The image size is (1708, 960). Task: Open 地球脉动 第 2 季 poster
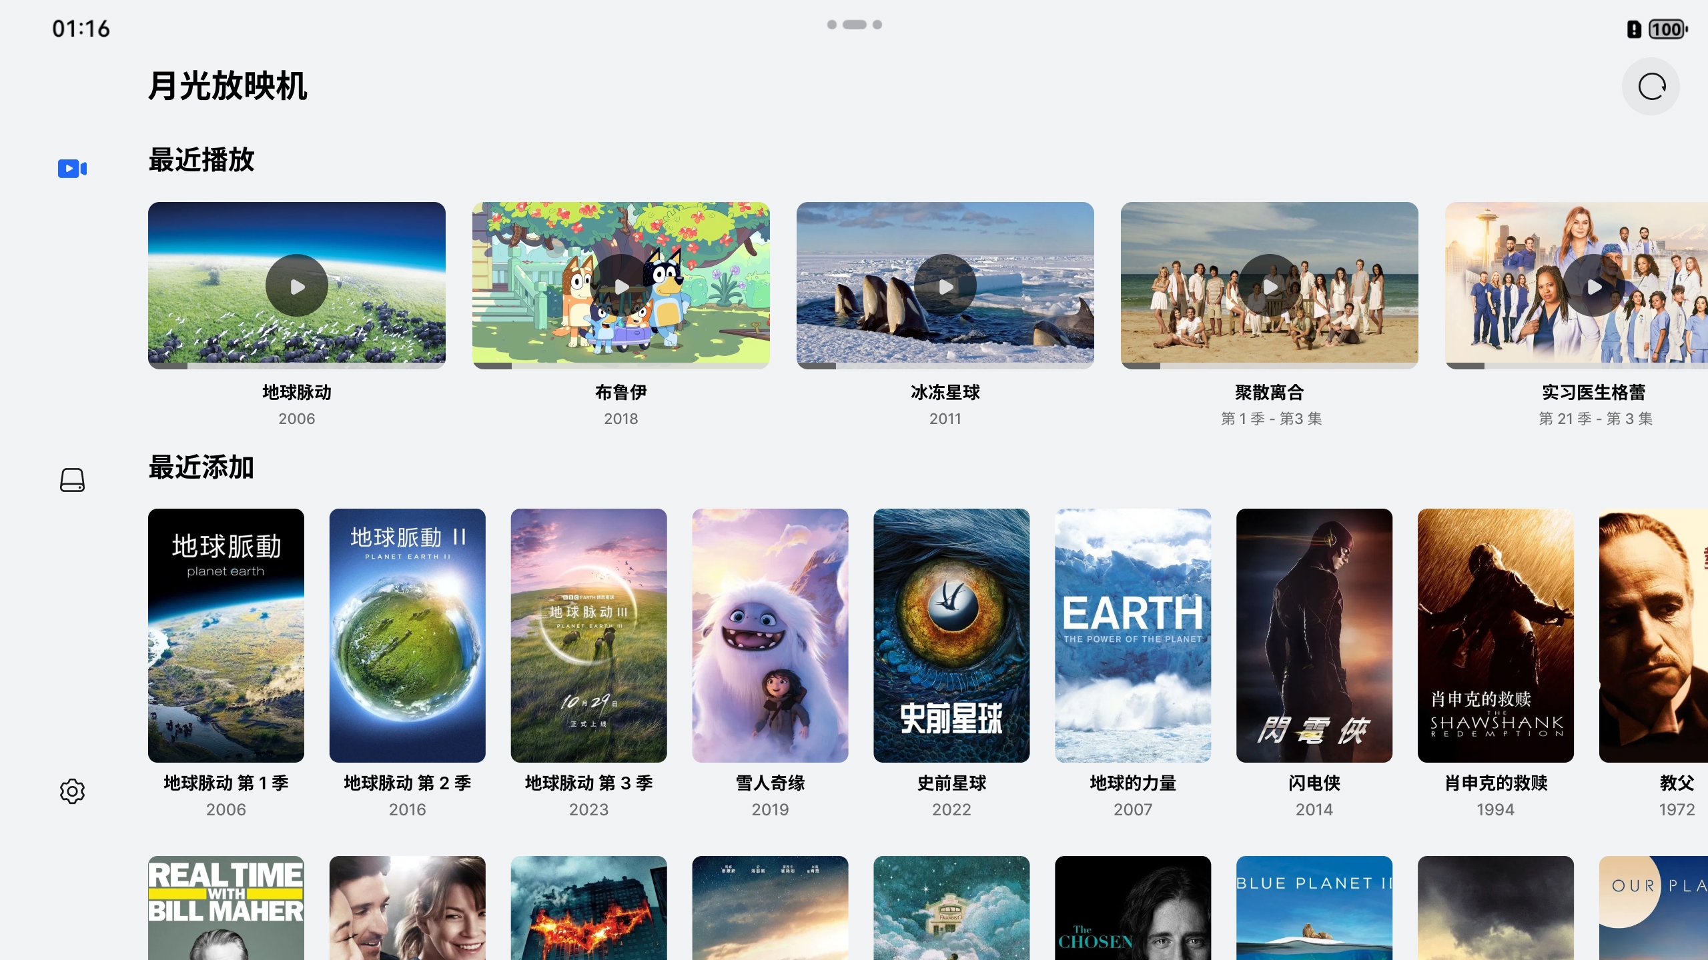point(408,635)
